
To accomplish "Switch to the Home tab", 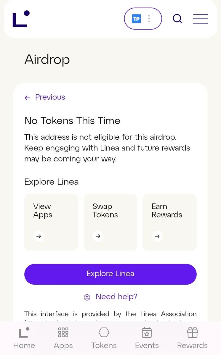I will pos(24,338).
